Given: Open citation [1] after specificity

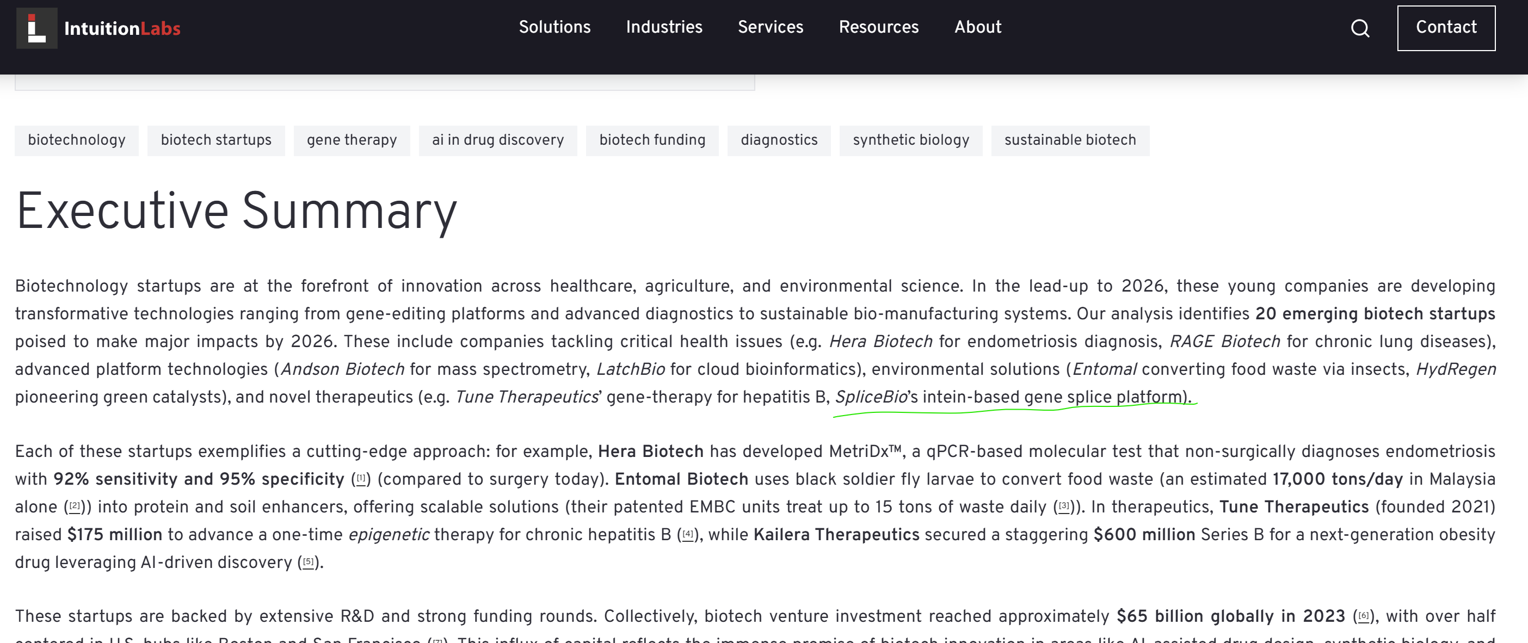Looking at the screenshot, I should [x=361, y=479].
